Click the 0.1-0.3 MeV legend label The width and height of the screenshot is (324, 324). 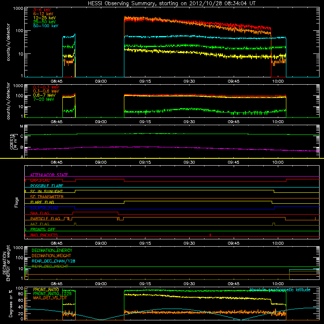pos(46,87)
